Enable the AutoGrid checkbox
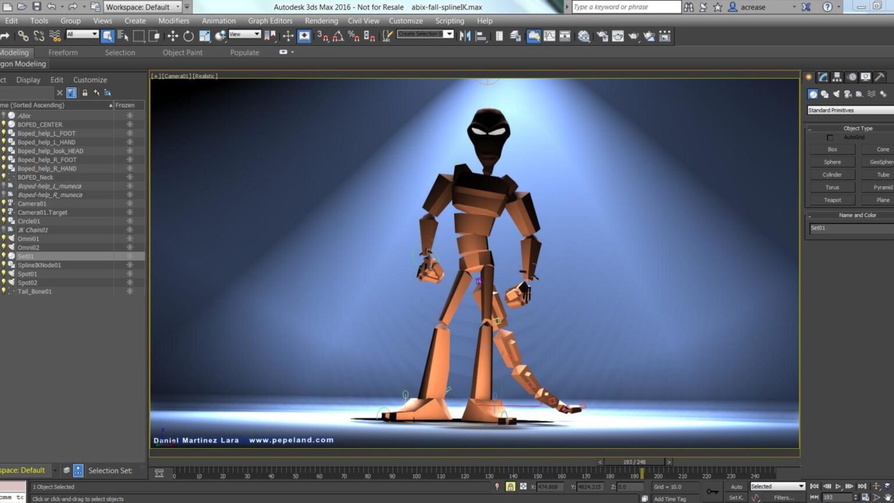Image resolution: width=894 pixels, height=503 pixels. [x=831, y=137]
